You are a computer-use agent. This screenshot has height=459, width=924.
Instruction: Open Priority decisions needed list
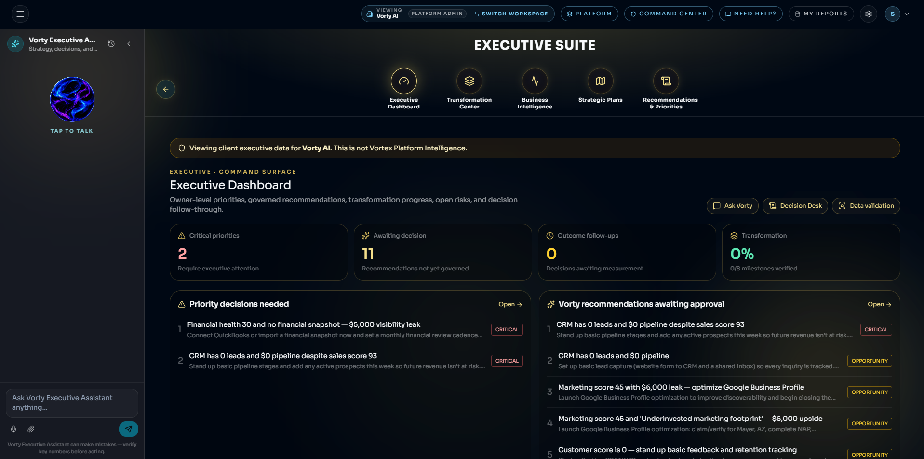tap(510, 304)
